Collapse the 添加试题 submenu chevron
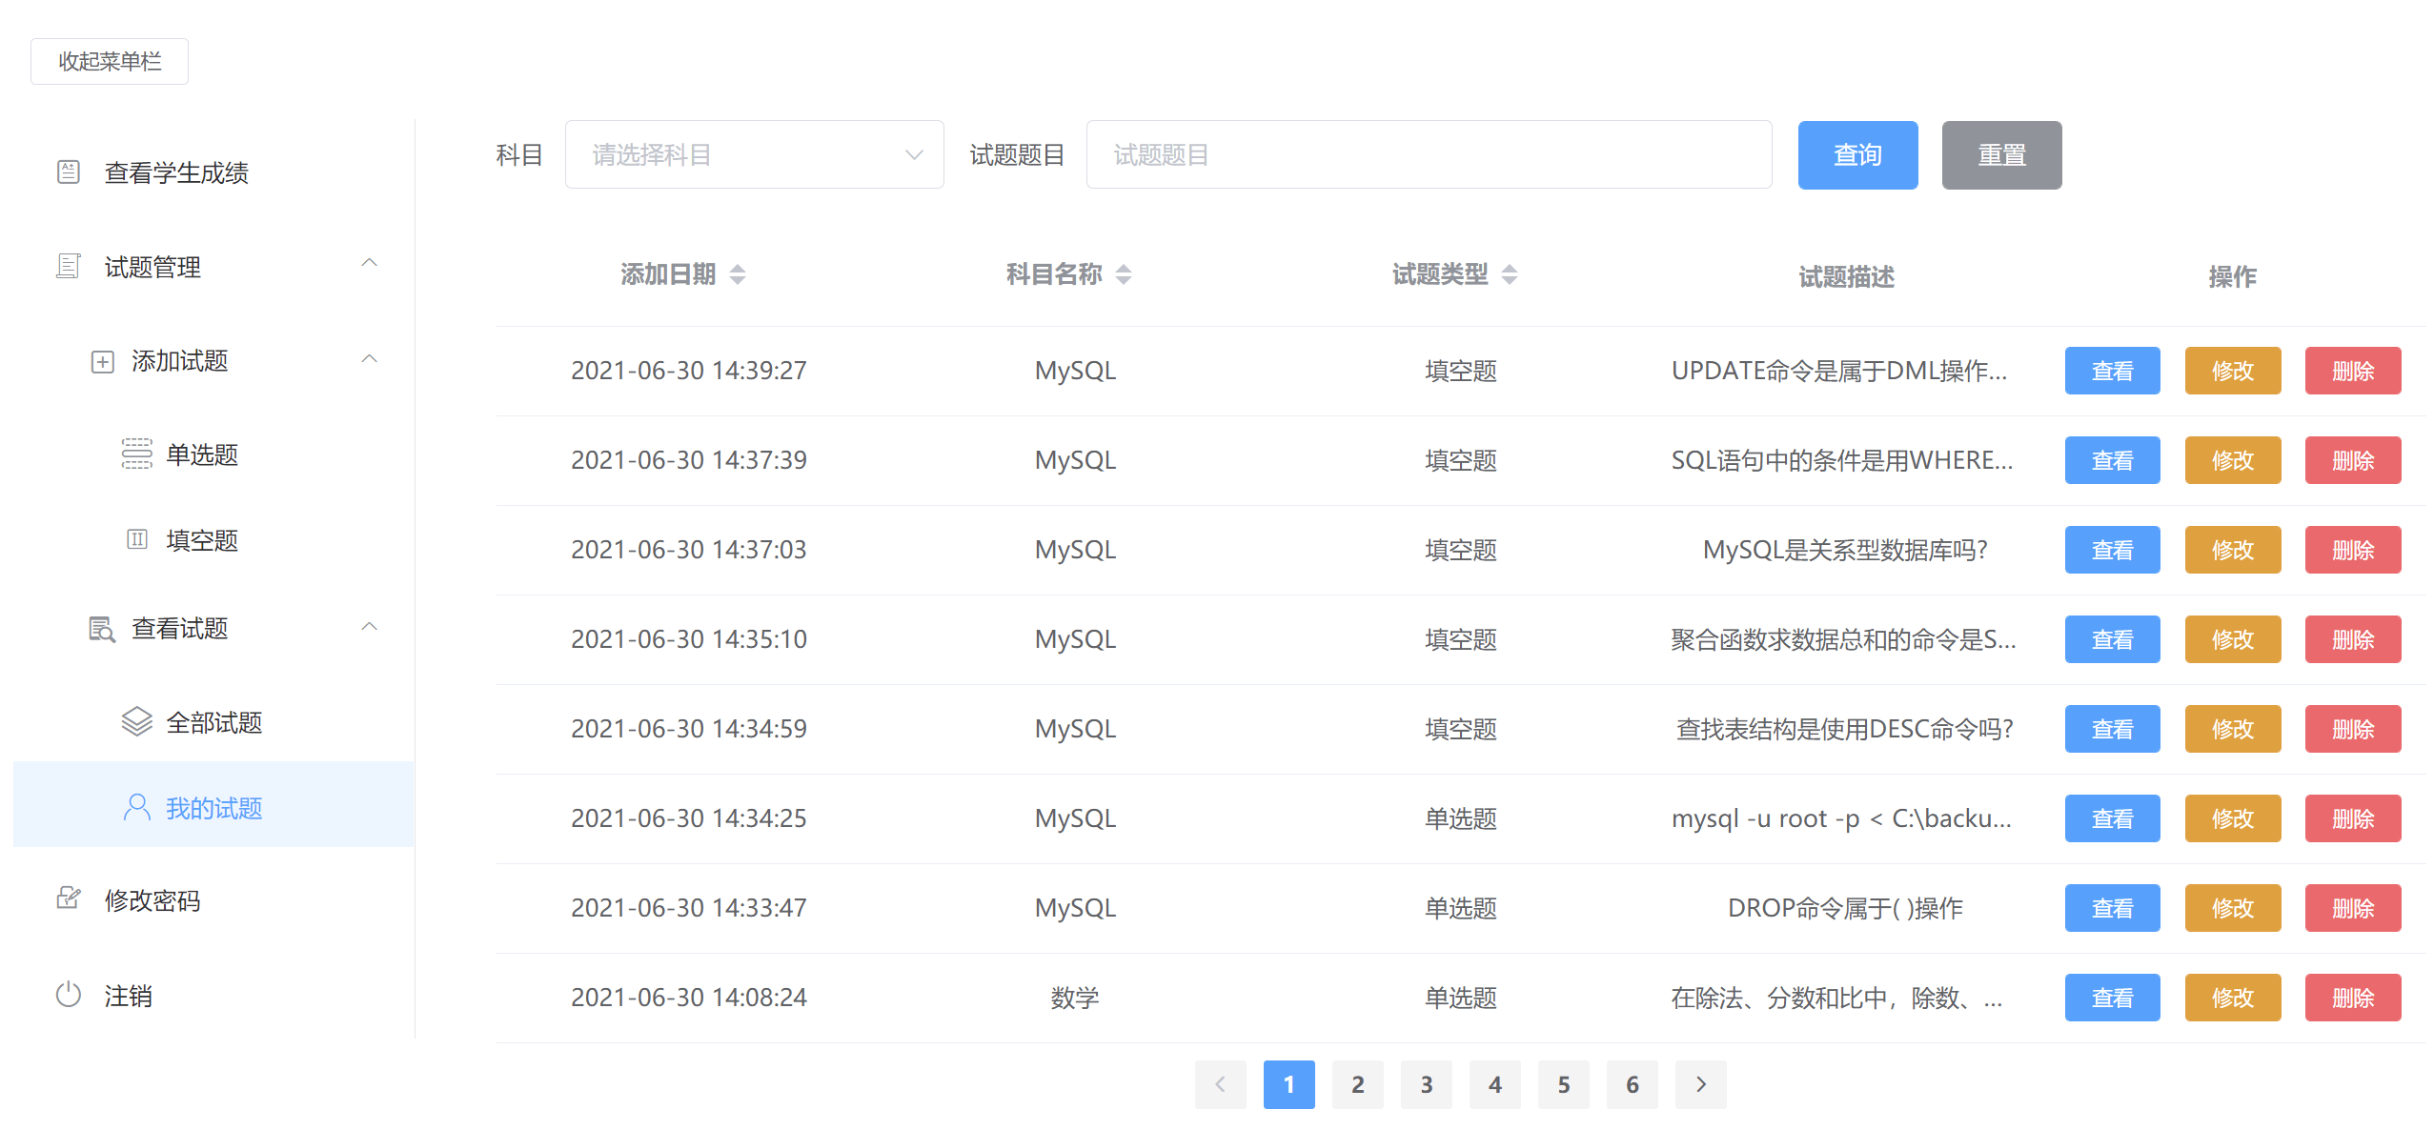Viewport: 2434px width, 1130px height. (370, 359)
